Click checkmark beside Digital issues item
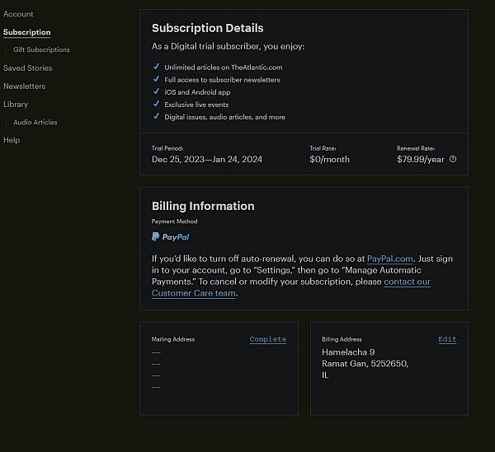This screenshot has width=495, height=452. pyautogui.click(x=156, y=116)
